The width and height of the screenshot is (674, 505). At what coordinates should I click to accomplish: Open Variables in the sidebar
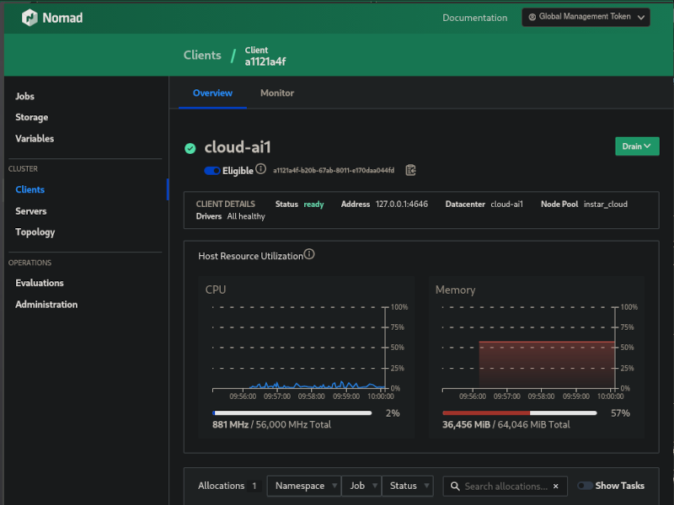point(35,138)
